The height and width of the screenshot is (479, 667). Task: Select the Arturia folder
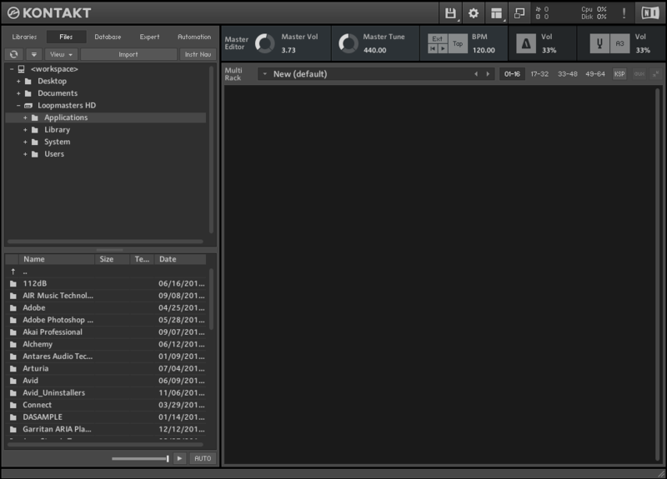(x=107, y=368)
